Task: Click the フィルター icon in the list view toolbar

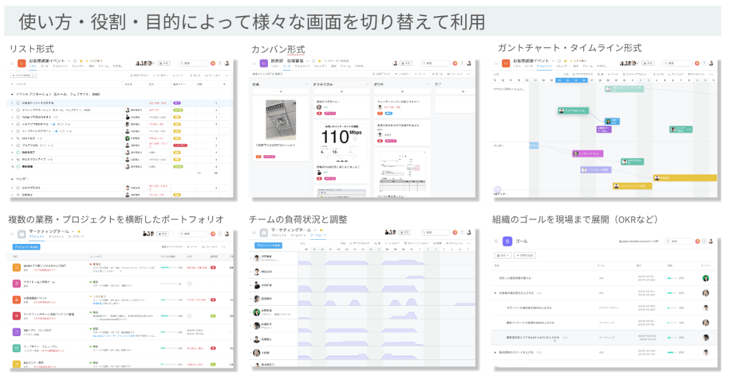Action: coord(155,76)
